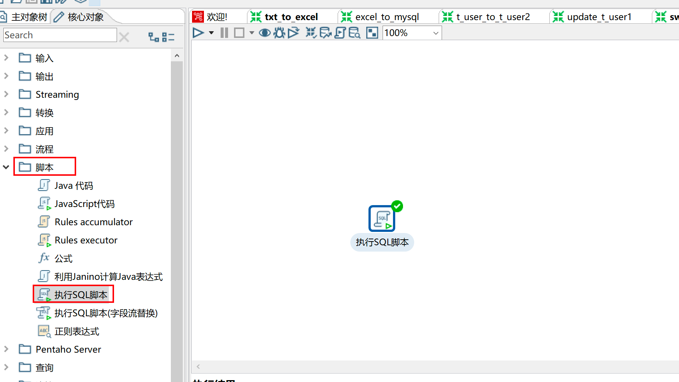Preview the transformation with the eye icon
The height and width of the screenshot is (382, 679).
click(x=264, y=33)
